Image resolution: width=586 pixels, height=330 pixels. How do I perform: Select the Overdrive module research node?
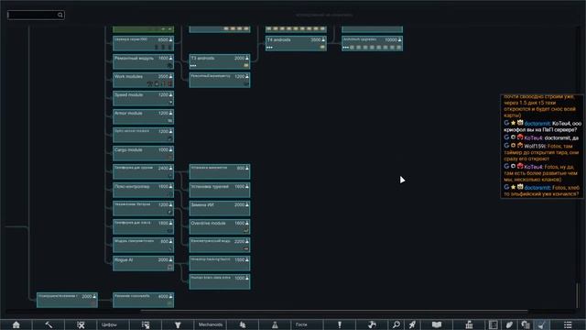point(220,226)
